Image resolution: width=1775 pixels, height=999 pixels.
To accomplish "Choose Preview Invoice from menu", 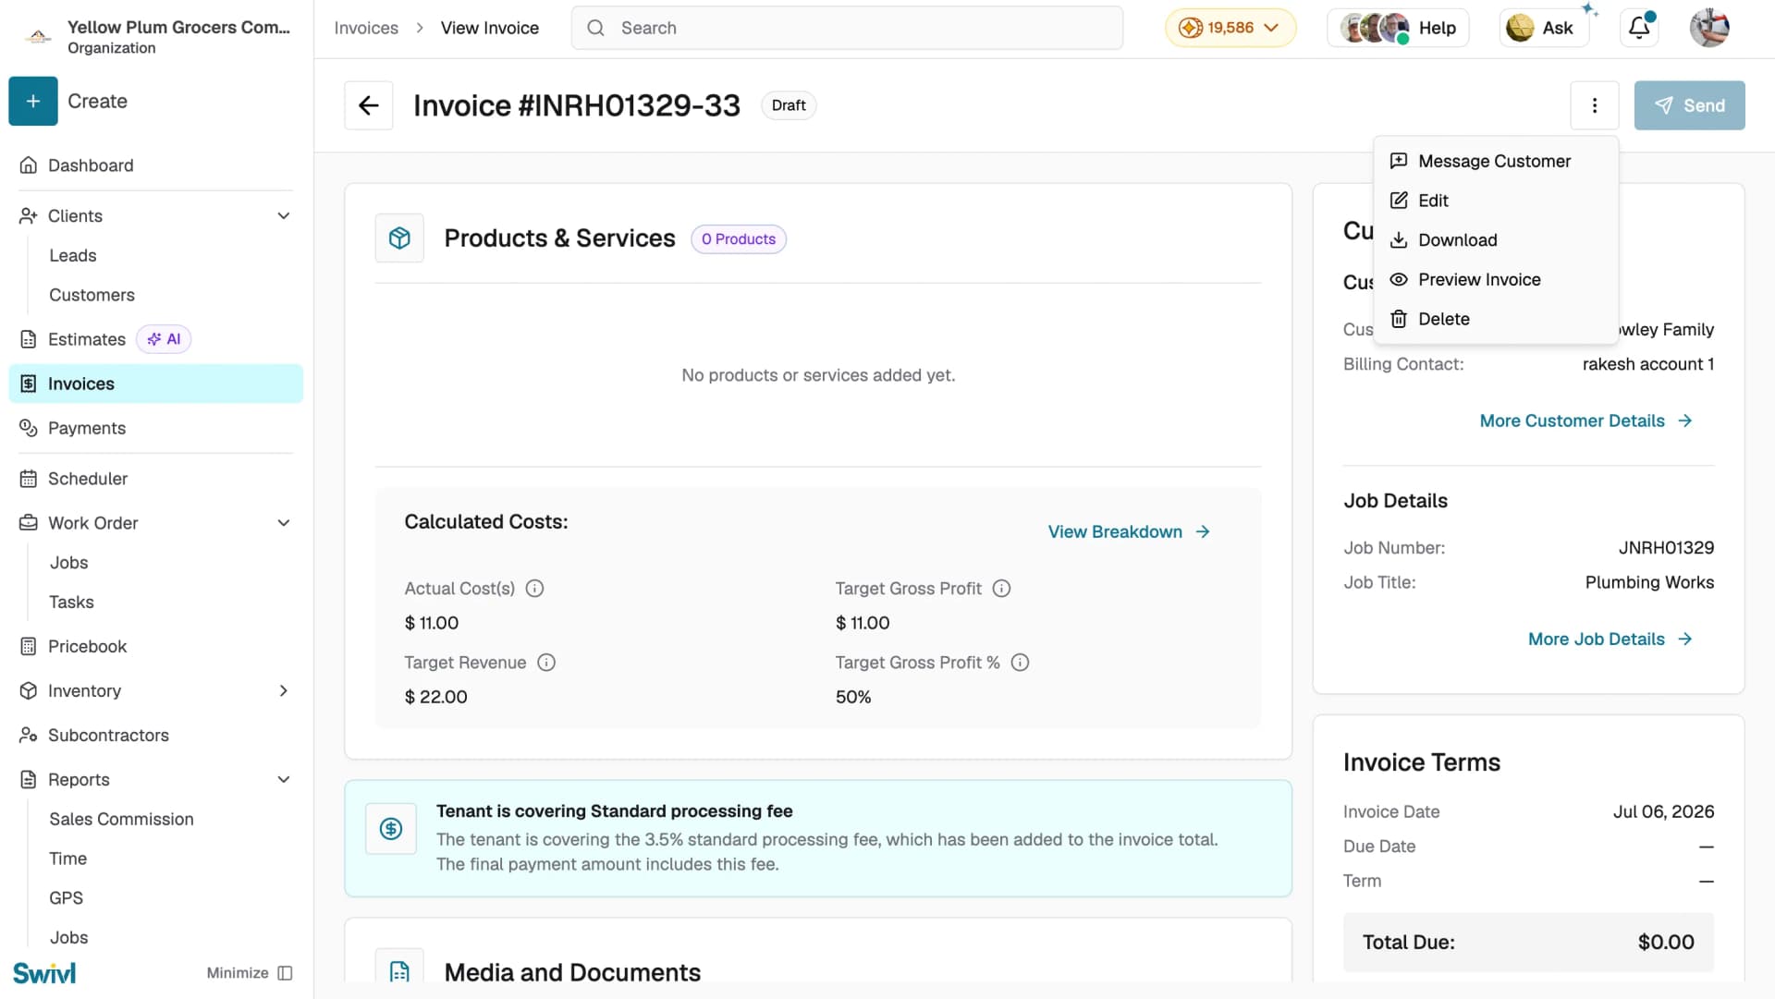I will 1496,280.
